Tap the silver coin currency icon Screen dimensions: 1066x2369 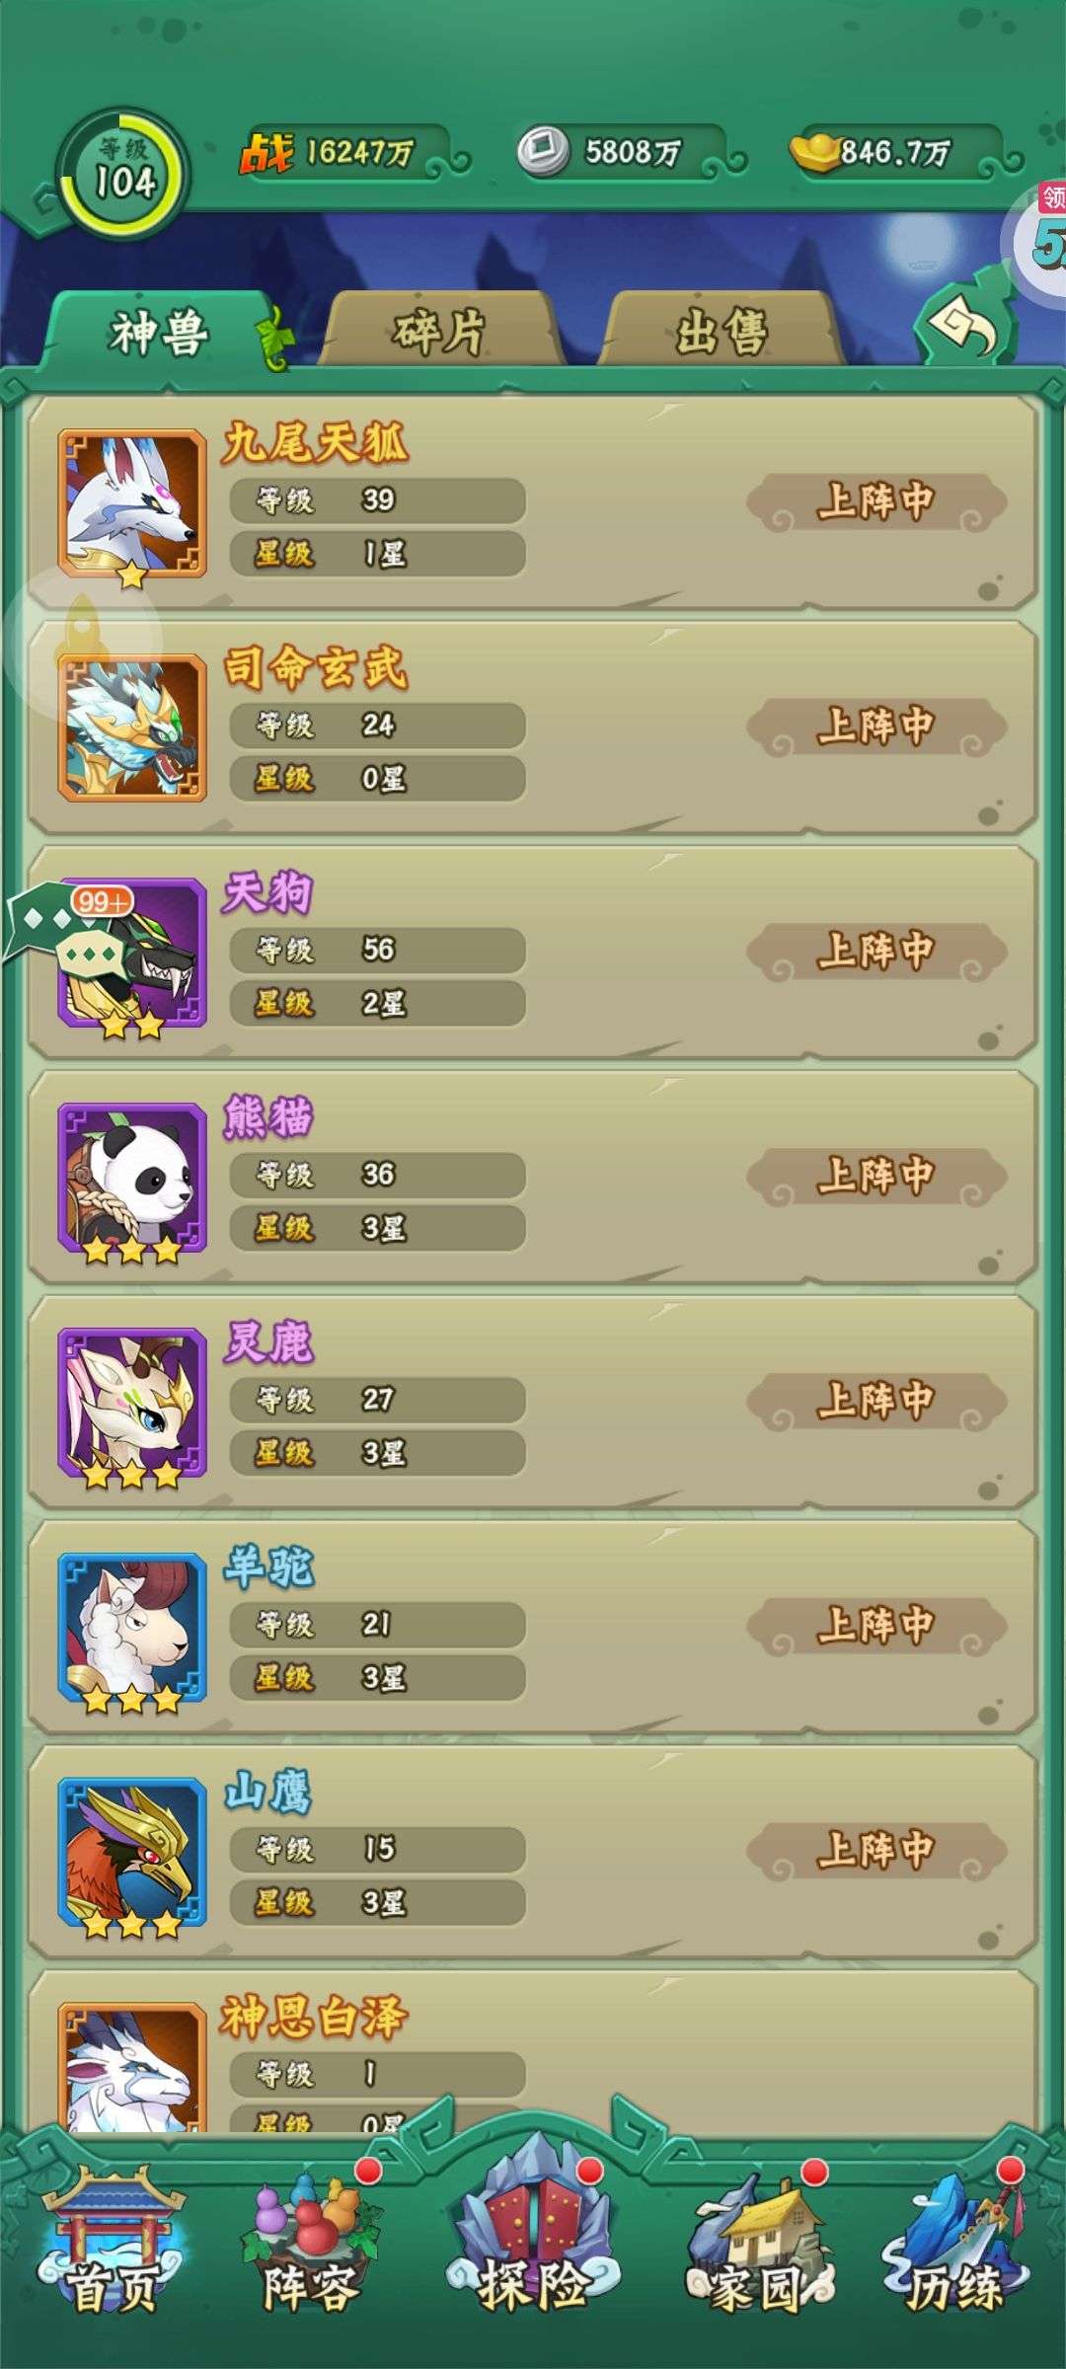pyautogui.click(x=544, y=151)
